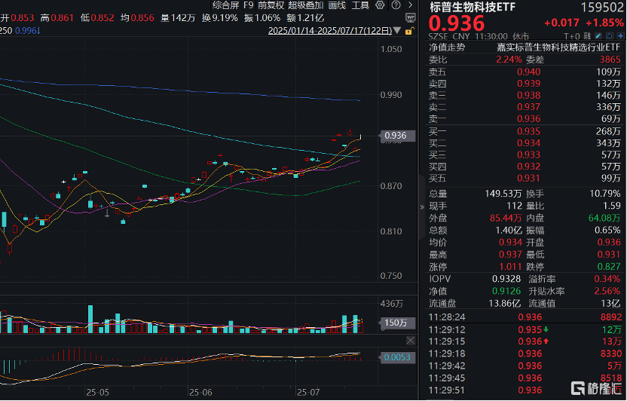627x401 pixels.
Task: Click the 卖五 price 0.940
Action: [528, 72]
